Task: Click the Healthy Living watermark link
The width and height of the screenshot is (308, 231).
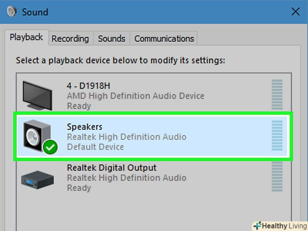Action: pos(280,225)
